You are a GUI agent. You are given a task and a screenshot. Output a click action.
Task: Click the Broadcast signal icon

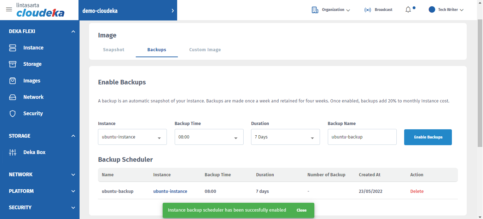pyautogui.click(x=367, y=10)
